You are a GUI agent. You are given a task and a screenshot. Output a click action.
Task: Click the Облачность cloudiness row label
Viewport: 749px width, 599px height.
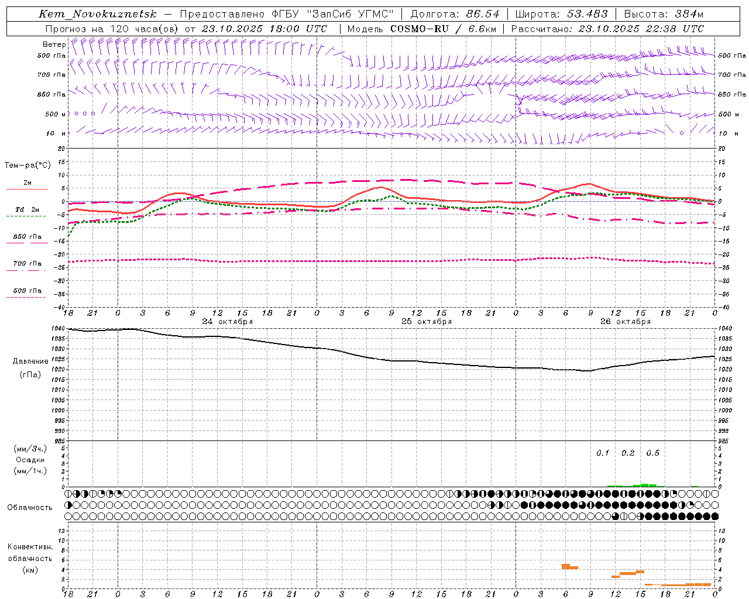pos(30,507)
